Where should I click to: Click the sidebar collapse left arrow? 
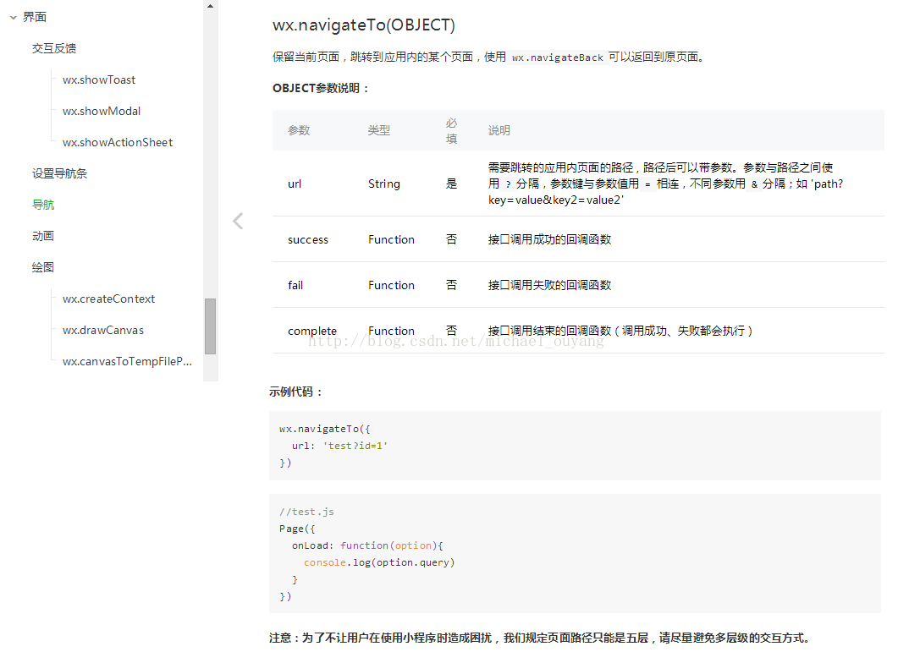point(238,221)
